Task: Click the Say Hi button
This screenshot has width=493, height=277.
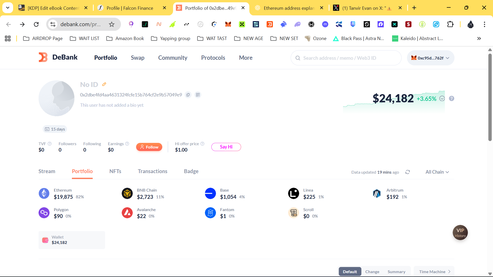Action: coord(226,147)
